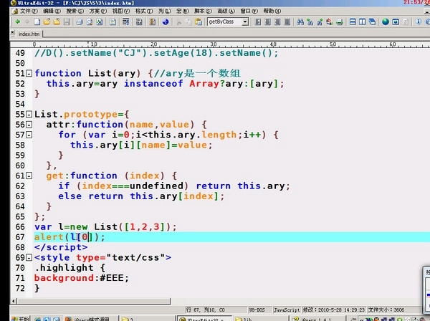Open the getByClass dropdown arrow
The height and width of the screenshot is (321, 430).
coord(245,22)
